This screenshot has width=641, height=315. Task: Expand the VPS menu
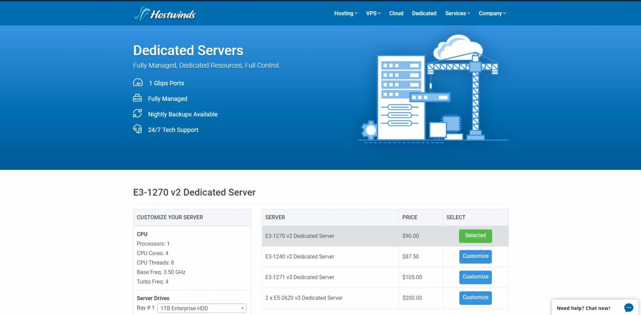[x=373, y=13]
